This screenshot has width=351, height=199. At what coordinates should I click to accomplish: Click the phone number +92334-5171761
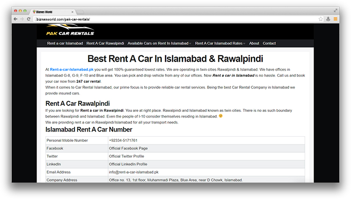pos(123,140)
